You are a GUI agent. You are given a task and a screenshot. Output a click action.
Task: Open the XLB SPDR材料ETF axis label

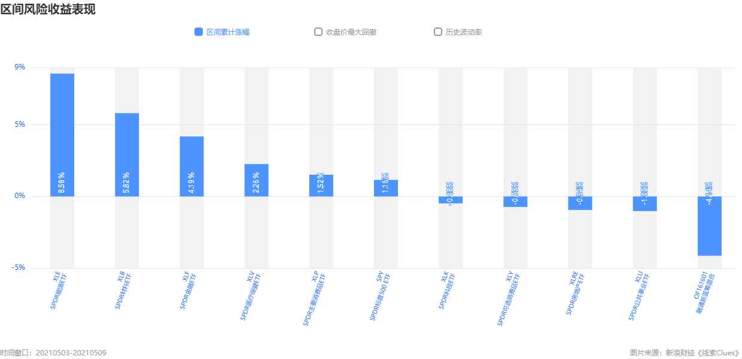coord(123,290)
